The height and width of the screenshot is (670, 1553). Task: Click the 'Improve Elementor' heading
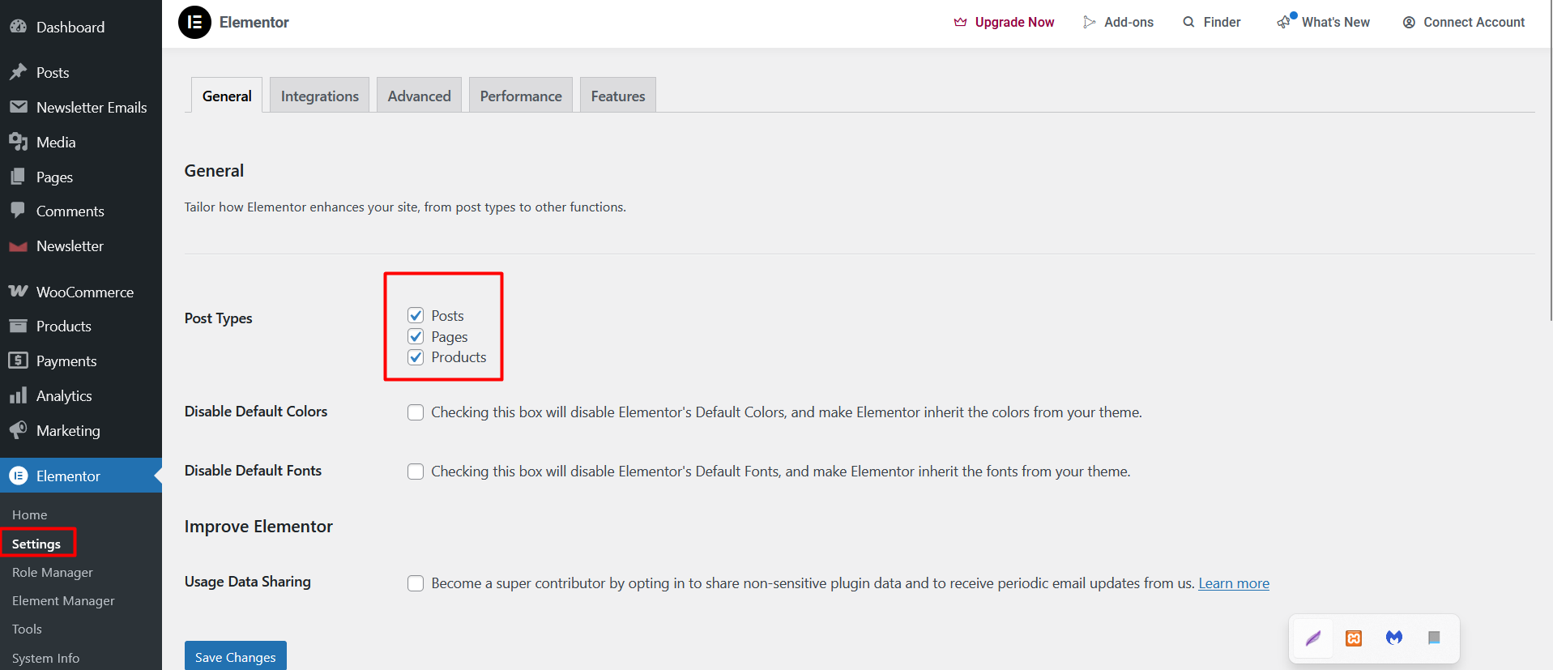pyautogui.click(x=258, y=527)
